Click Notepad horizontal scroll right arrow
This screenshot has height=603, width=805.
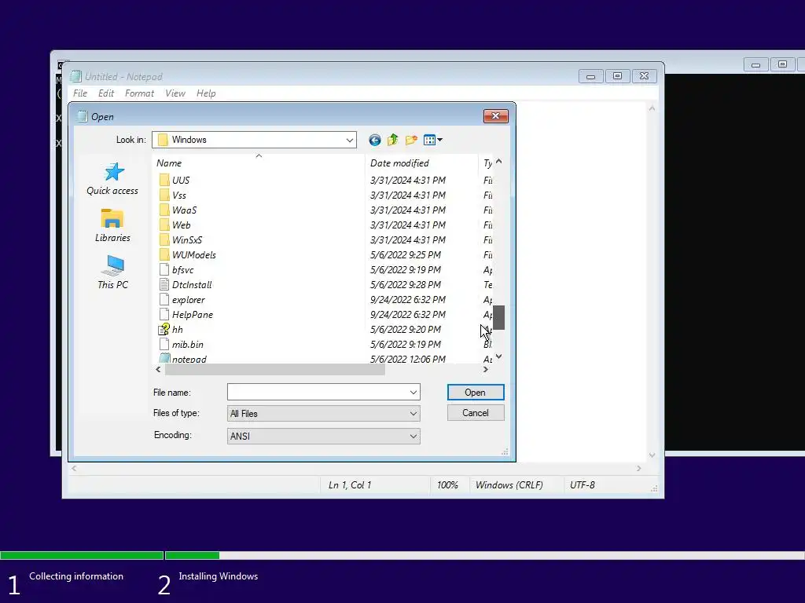tap(638, 468)
